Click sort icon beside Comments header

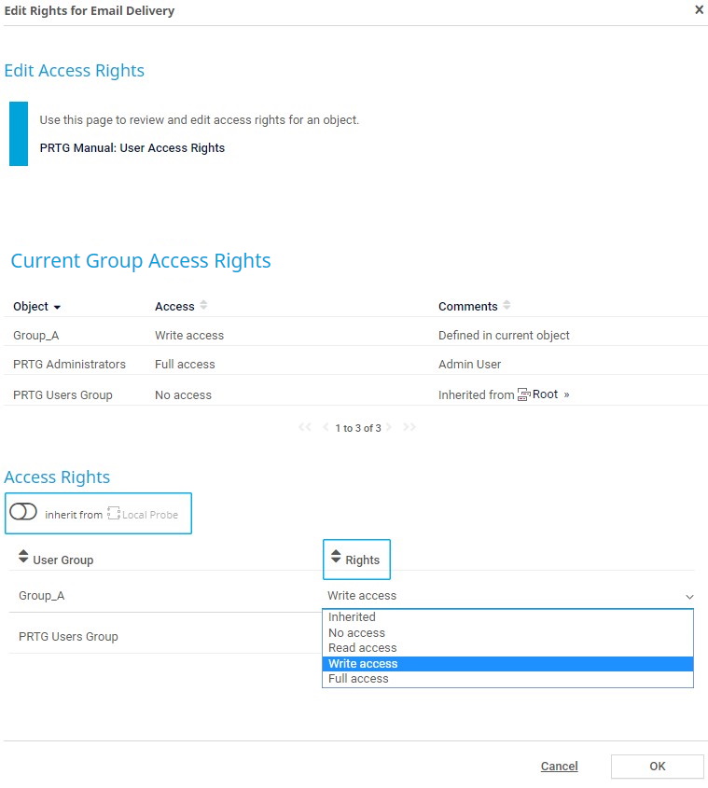(507, 306)
